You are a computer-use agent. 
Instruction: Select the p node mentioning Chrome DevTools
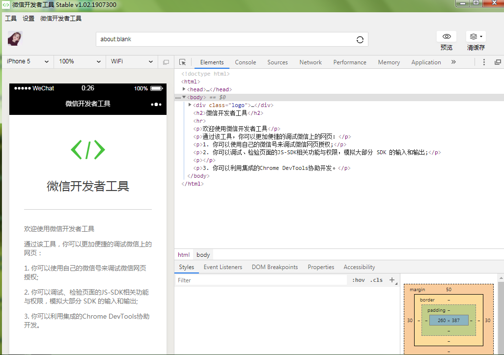tap(272, 168)
